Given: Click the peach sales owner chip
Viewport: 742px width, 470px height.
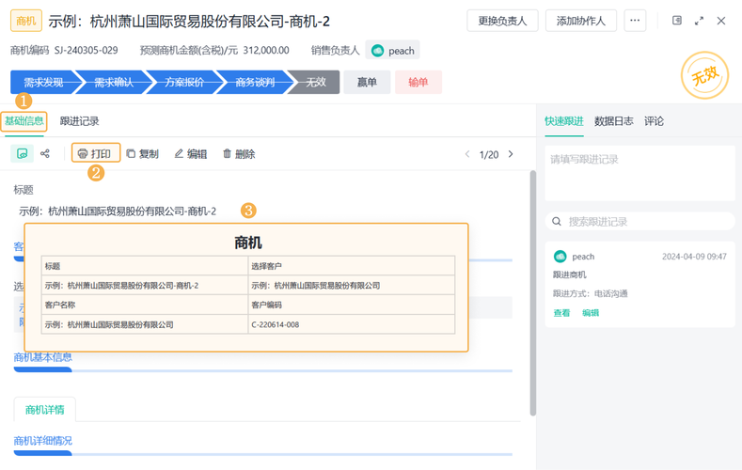Looking at the screenshot, I should [392, 50].
